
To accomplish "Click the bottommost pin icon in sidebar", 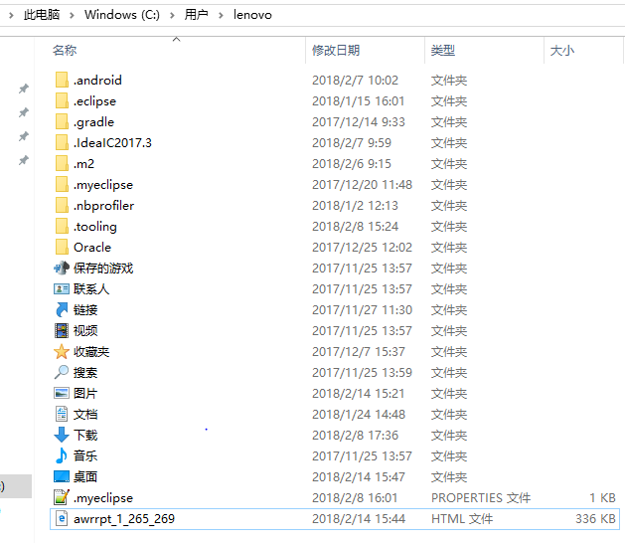I will (24, 160).
